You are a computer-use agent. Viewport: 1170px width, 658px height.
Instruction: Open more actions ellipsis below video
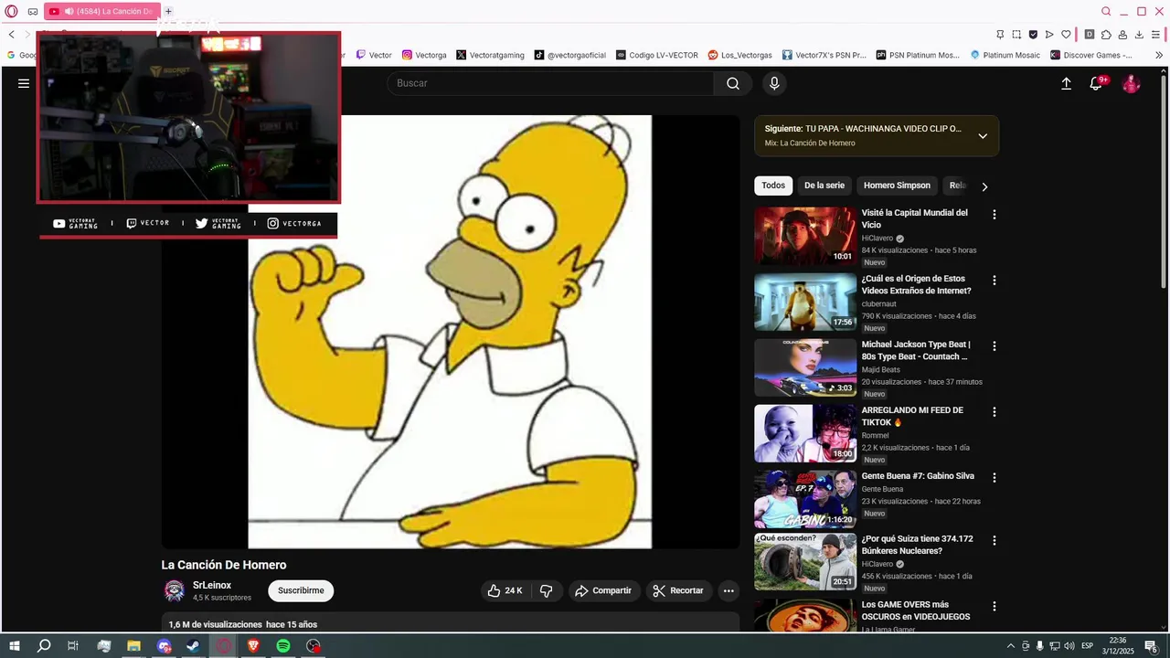(x=729, y=590)
